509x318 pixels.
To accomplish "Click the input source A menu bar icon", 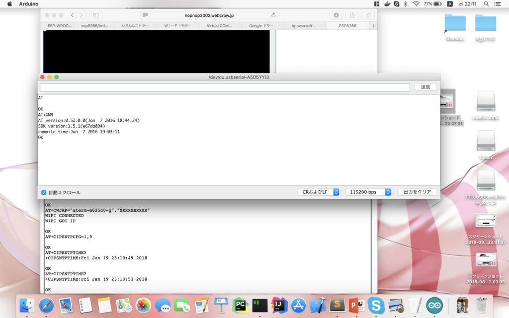I will click(x=450, y=4).
